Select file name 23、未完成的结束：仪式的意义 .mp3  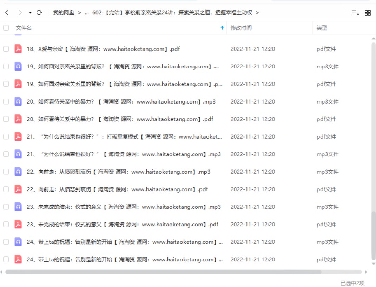(x=124, y=207)
